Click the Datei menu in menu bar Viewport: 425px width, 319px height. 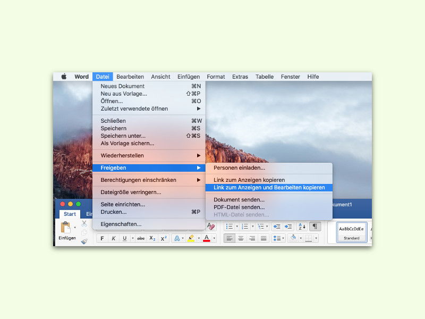tap(103, 77)
